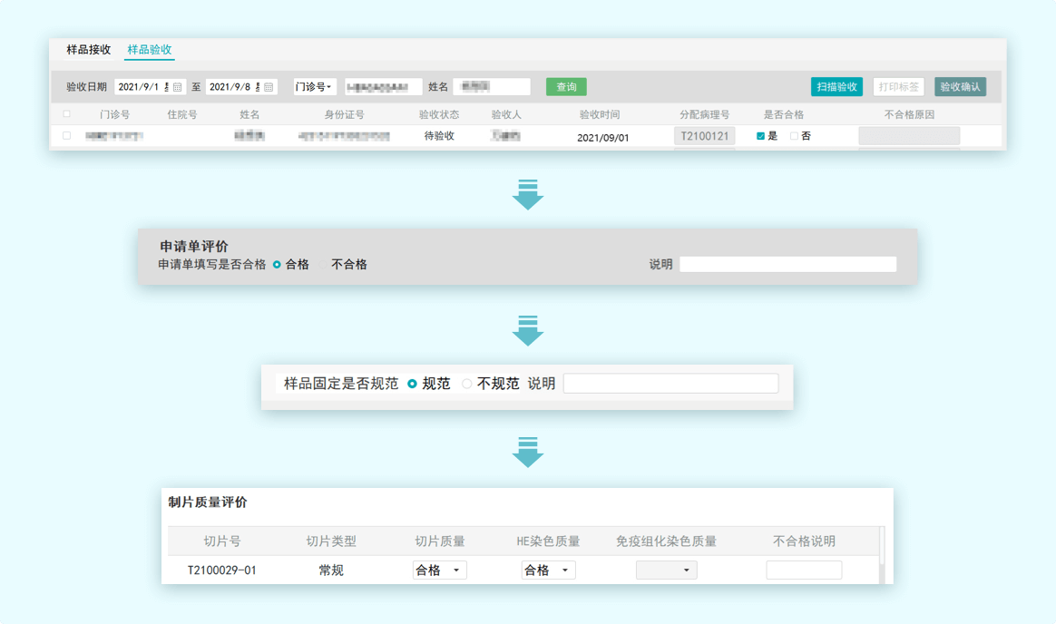
Task: Toggle the 是 qualified checkbox
Action: (x=760, y=136)
